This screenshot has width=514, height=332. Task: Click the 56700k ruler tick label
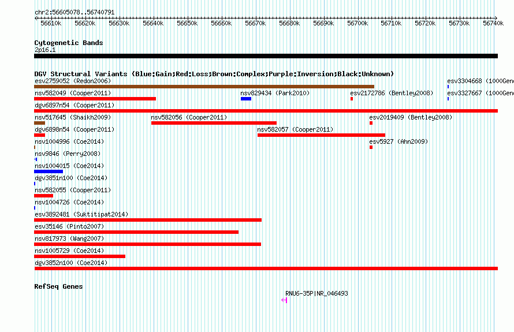pos(357,23)
